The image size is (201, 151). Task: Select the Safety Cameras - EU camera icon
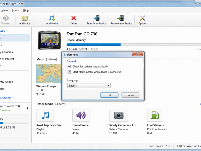coord(119,115)
